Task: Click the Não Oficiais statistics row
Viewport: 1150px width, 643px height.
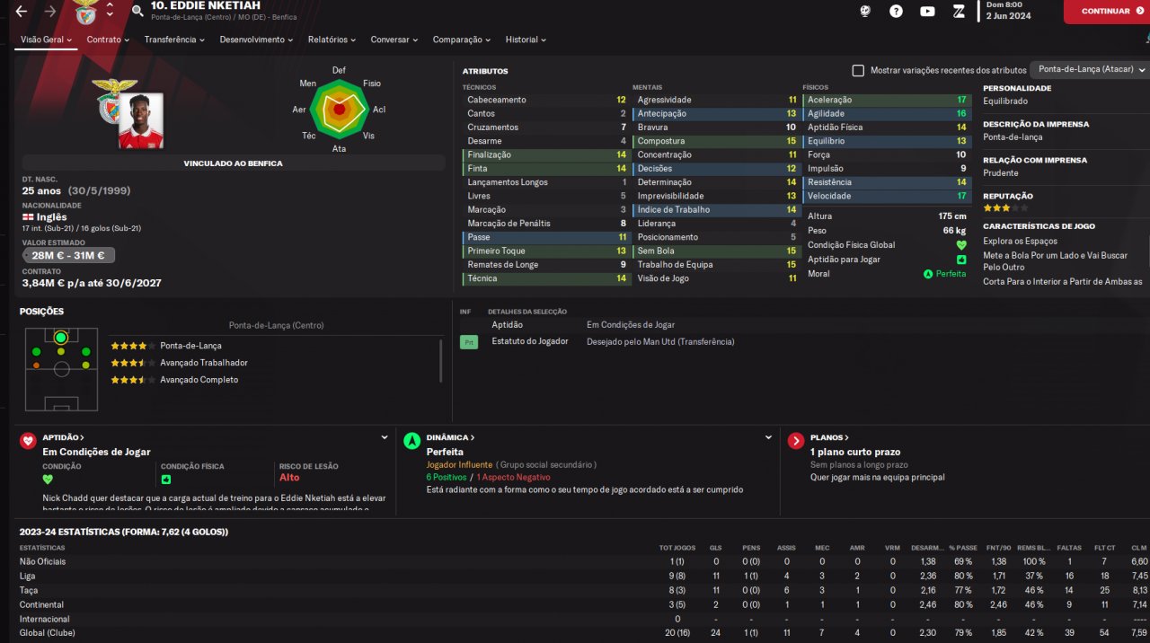Action: [583, 561]
